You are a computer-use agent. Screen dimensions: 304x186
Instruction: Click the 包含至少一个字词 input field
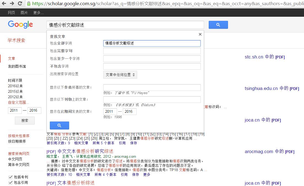coord(152,59)
